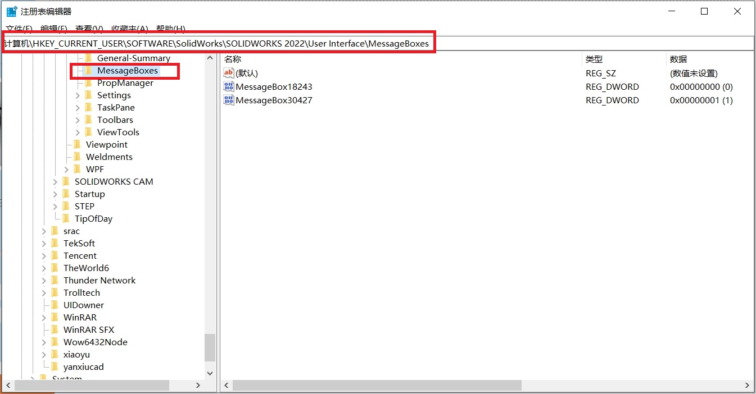Expand the Toolbars key
This screenshot has width=756, height=394.
tap(78, 120)
